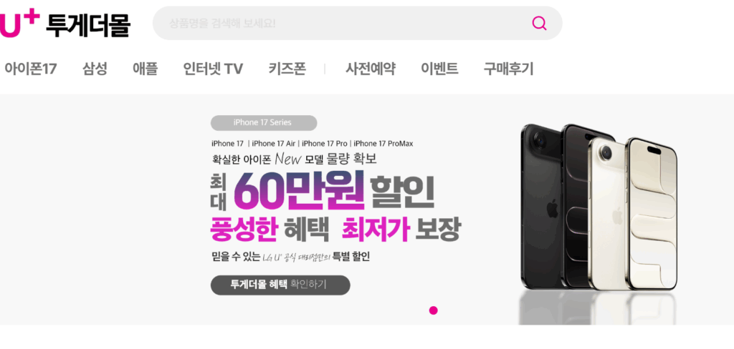Click the iPhone 17 ProMax model text
734x349 pixels.
pos(383,144)
